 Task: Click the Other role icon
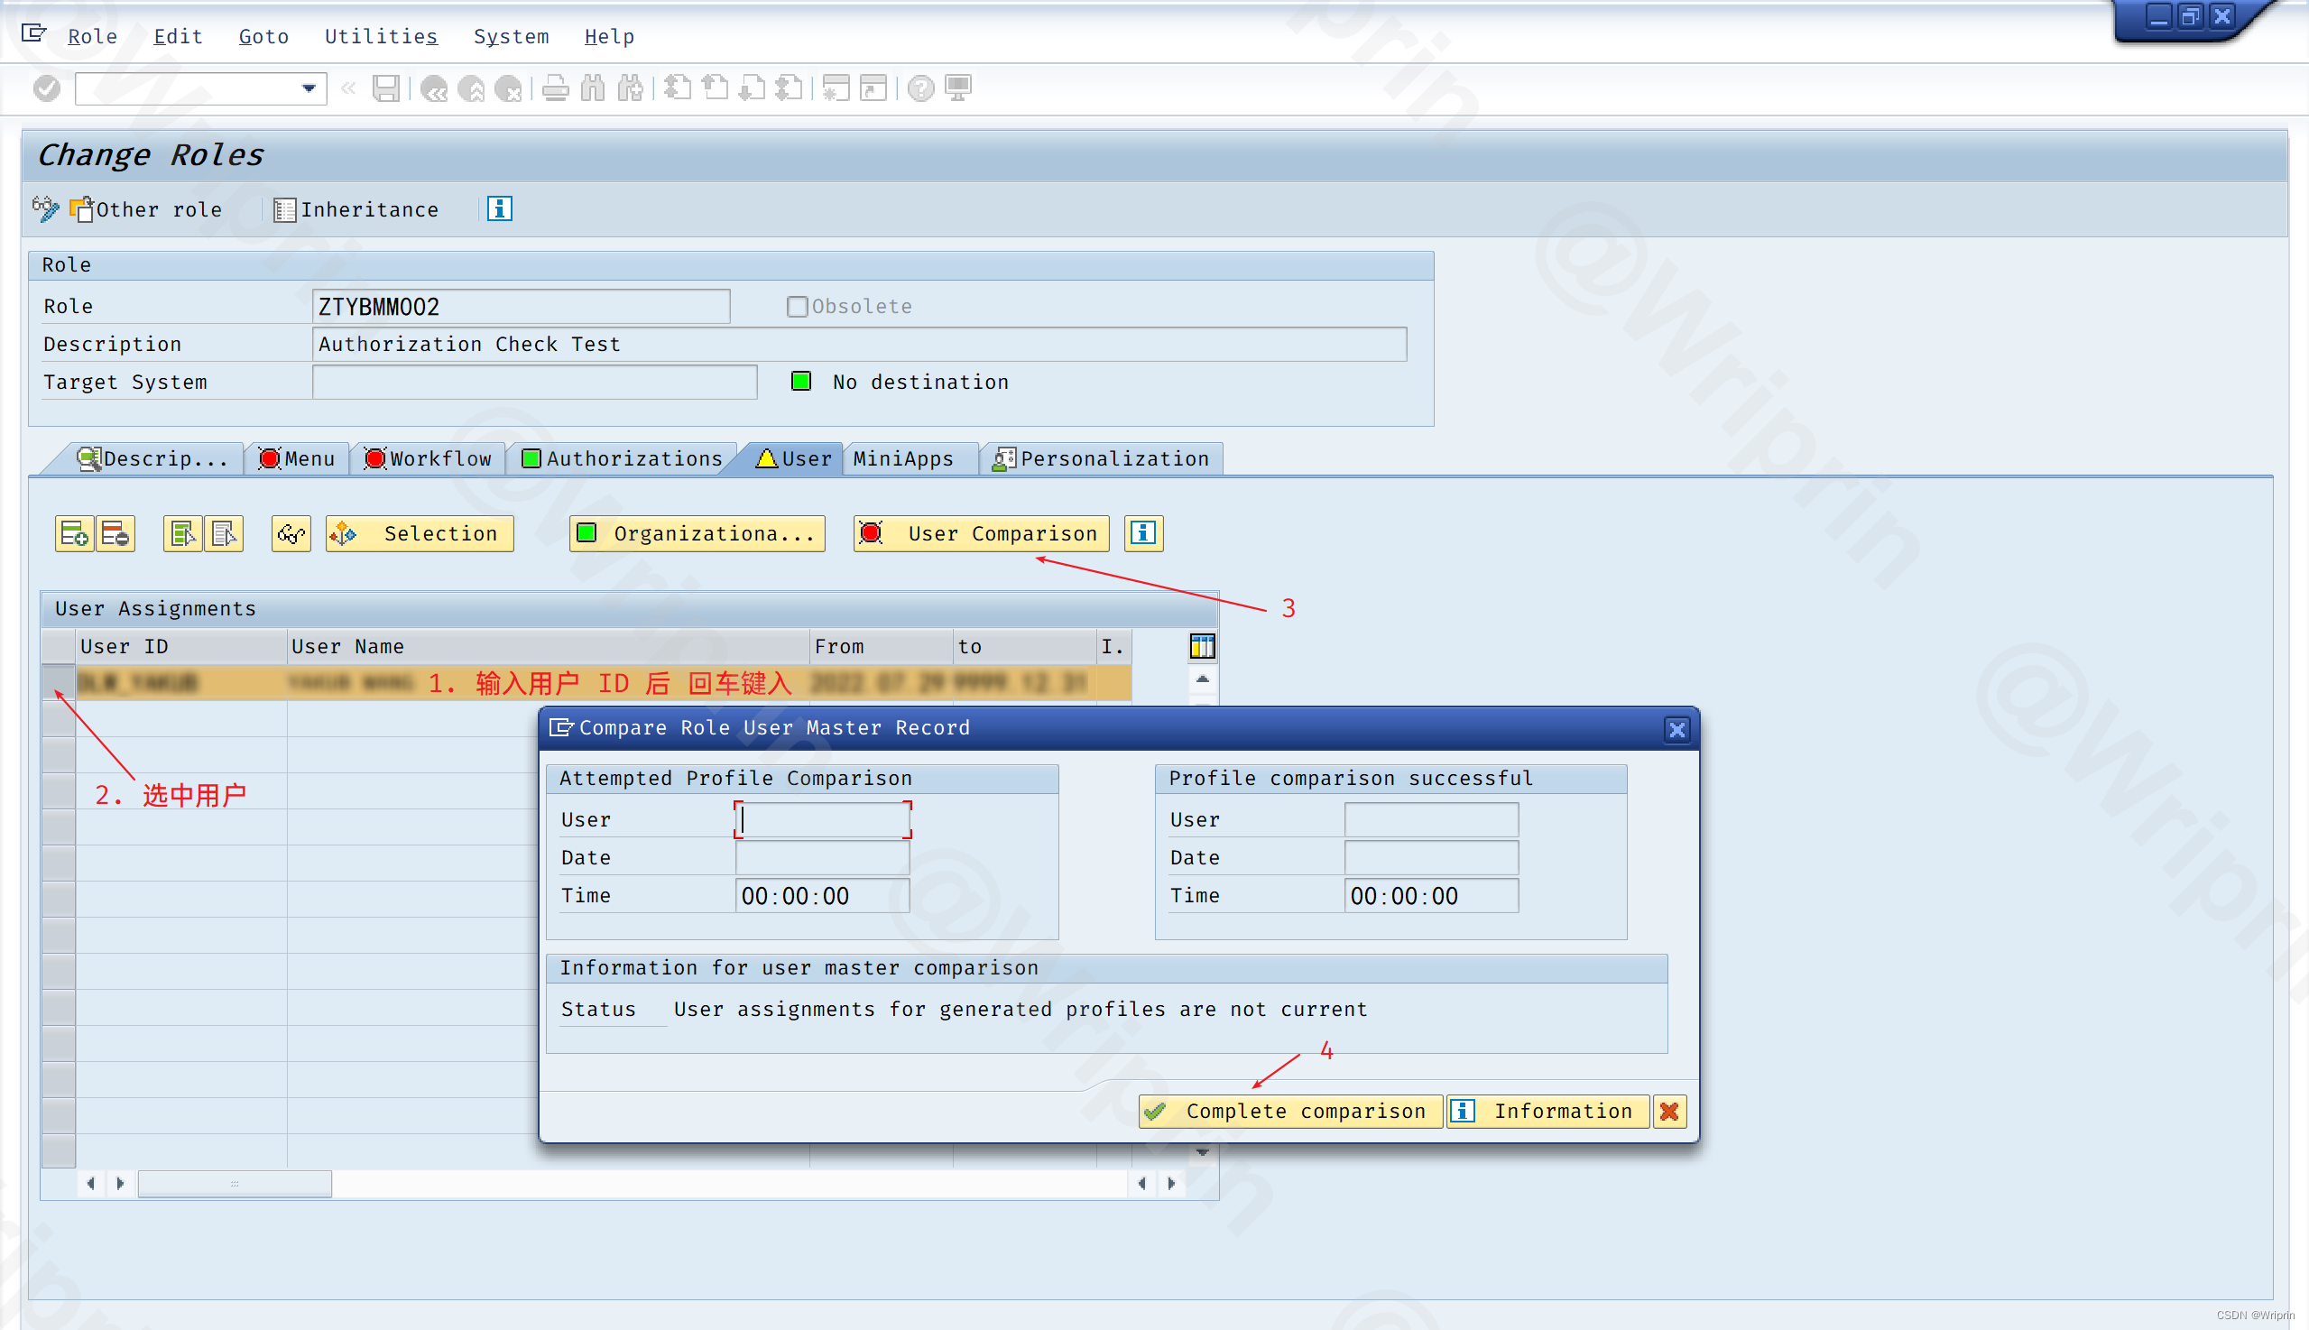point(83,209)
